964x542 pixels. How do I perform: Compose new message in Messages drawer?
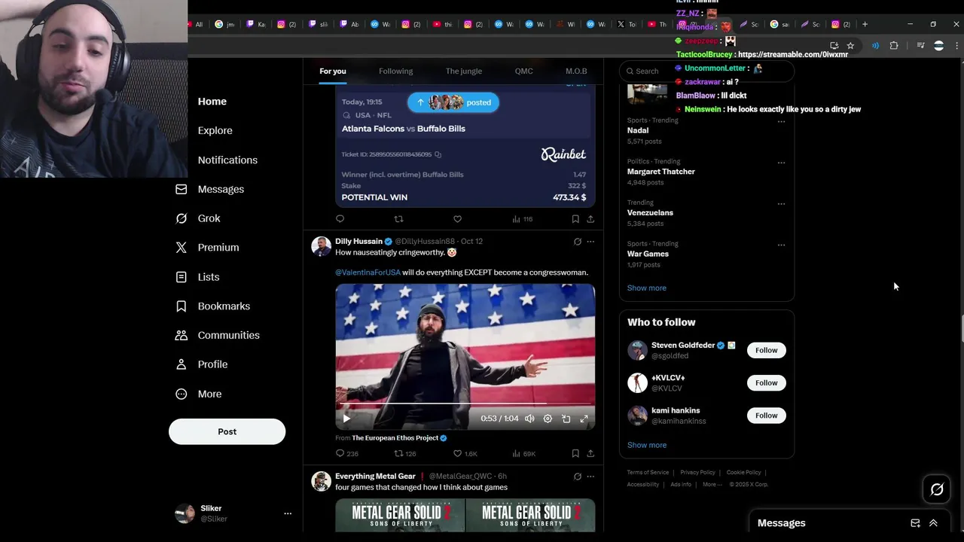pyautogui.click(x=915, y=523)
